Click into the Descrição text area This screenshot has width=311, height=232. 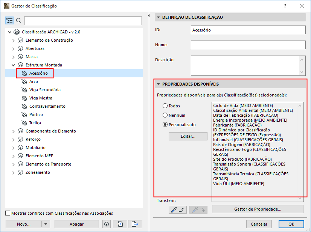[x=245, y=66]
